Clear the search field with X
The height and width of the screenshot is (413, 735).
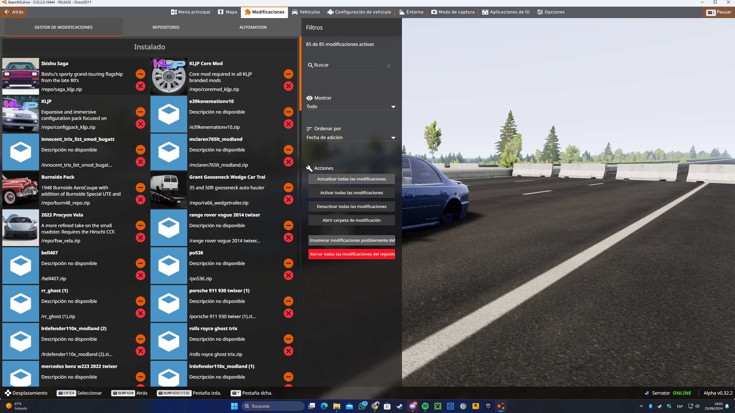pyautogui.click(x=388, y=66)
